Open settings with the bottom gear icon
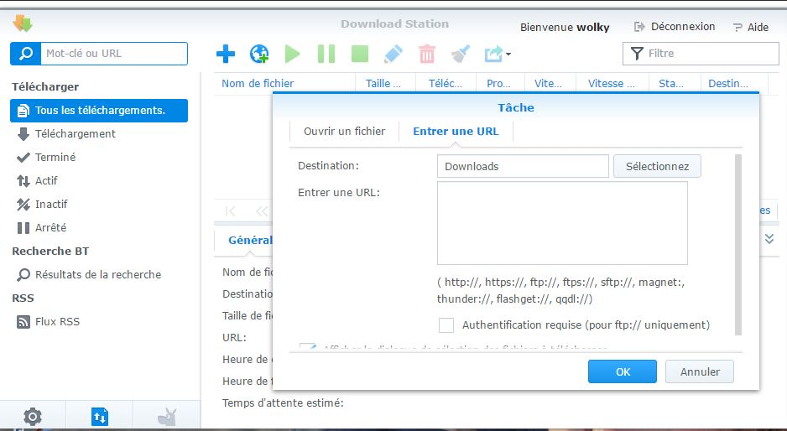 pyautogui.click(x=33, y=416)
